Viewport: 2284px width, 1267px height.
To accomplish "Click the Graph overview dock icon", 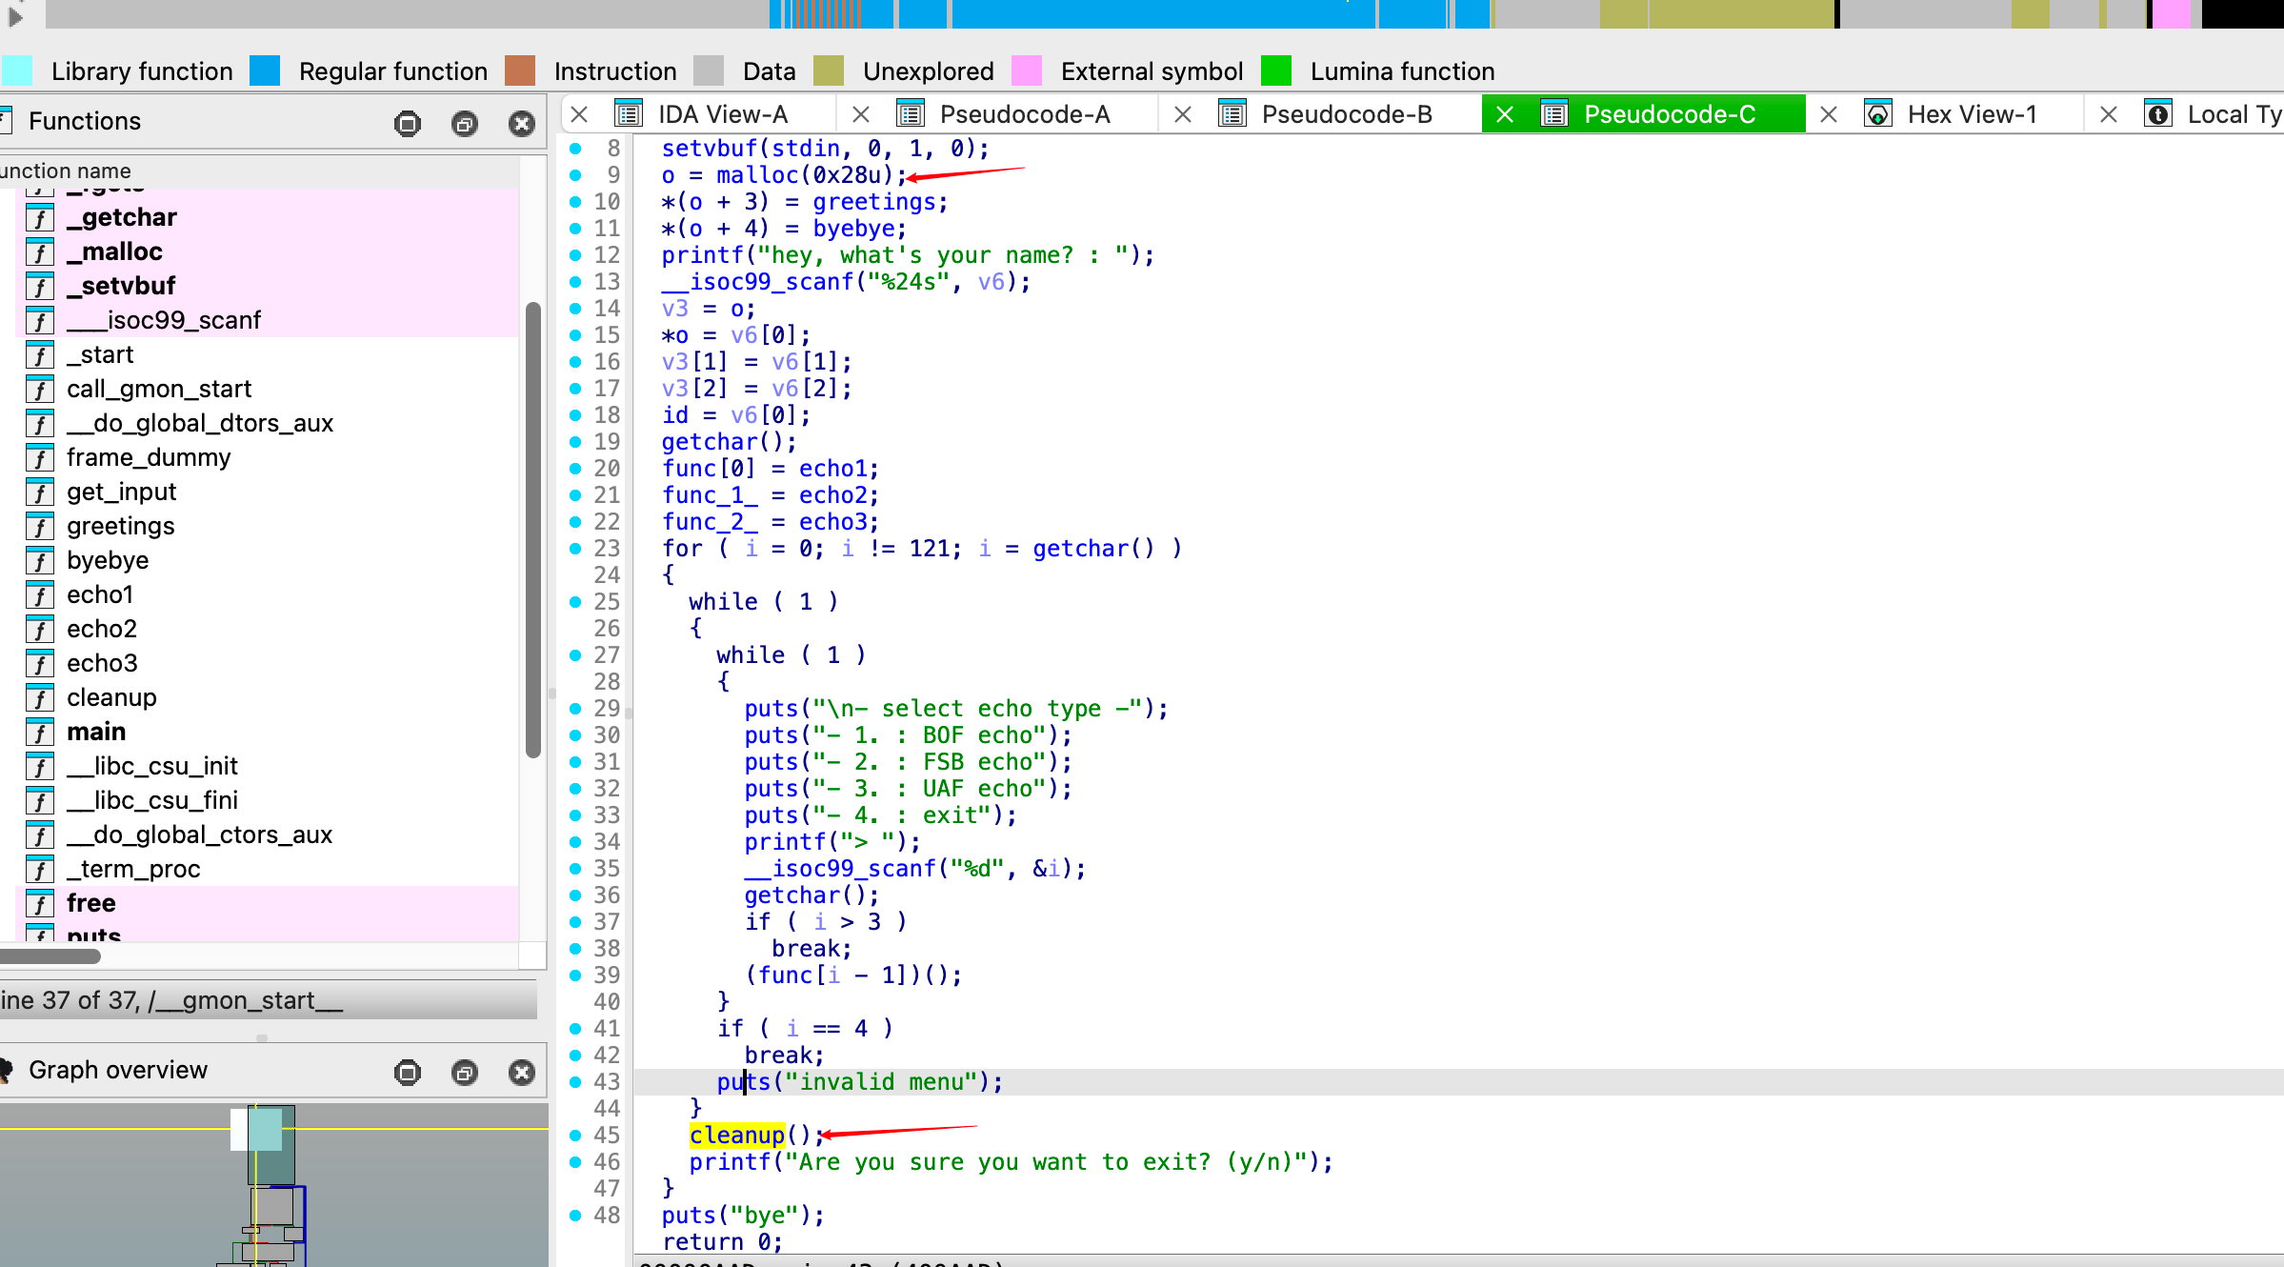I will (407, 1072).
